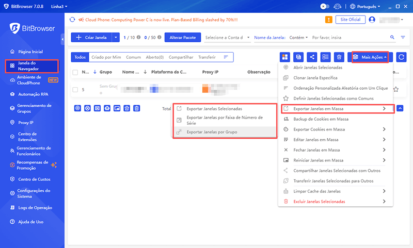Select checkbox for window row 5
This screenshot has height=248, width=413.
click(x=75, y=89)
